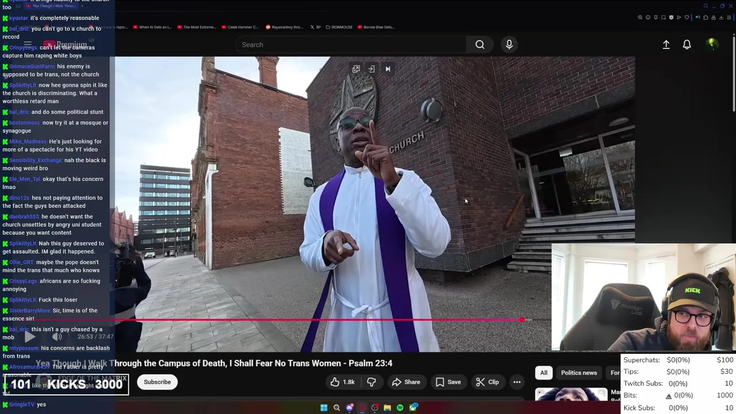Activate voice search microphone icon
This screenshot has height=414, width=736.
(509, 44)
